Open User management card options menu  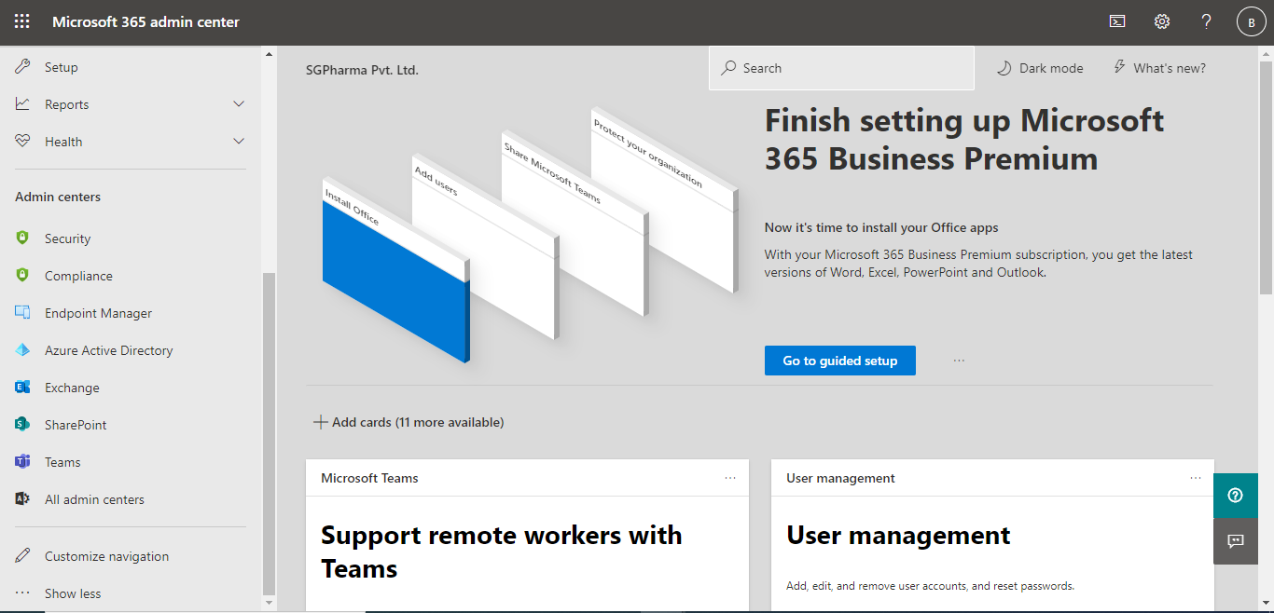pos(1196,478)
